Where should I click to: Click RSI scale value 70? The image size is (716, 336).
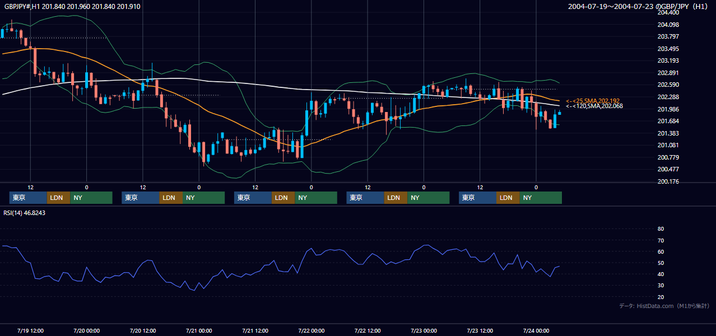point(661,240)
